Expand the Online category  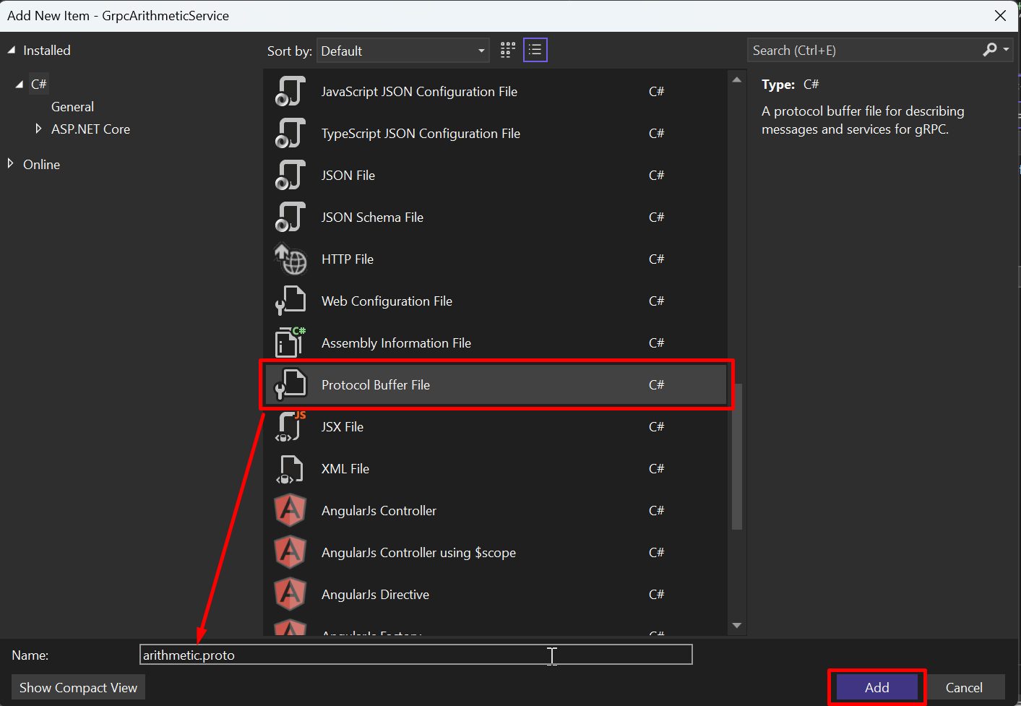(11, 164)
